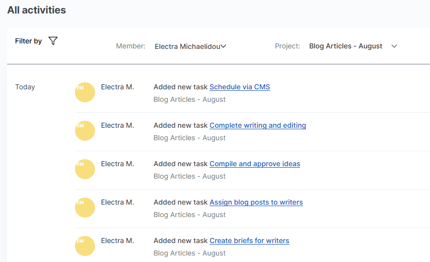
Task: Click avatar beside Complete writing and editing
Action: (x=85, y=131)
